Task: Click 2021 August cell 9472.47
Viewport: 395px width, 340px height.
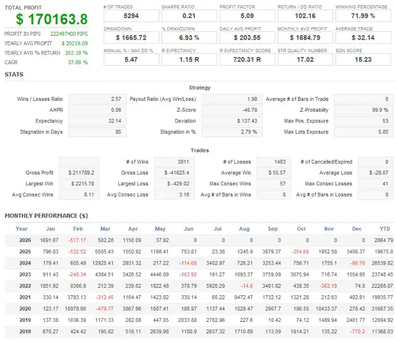Action: pos(243,297)
